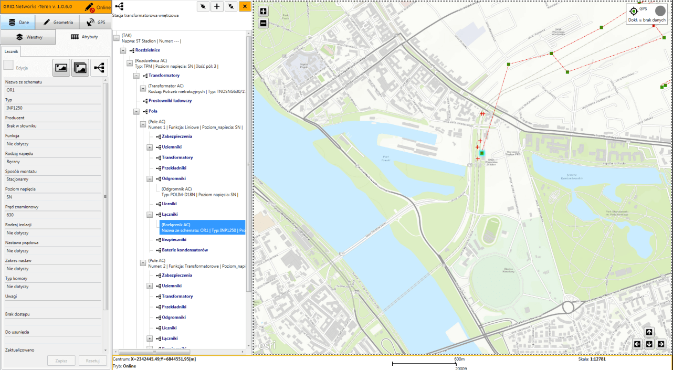This screenshot has height=370, width=673.
Task: Collapse the Pola node
Action: coord(136,111)
